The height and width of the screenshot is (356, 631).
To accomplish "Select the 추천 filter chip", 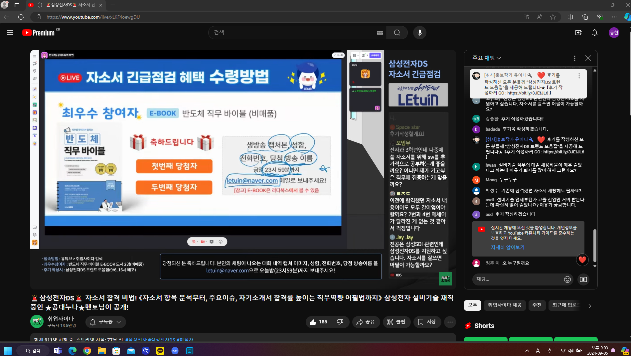I will 537,305.
